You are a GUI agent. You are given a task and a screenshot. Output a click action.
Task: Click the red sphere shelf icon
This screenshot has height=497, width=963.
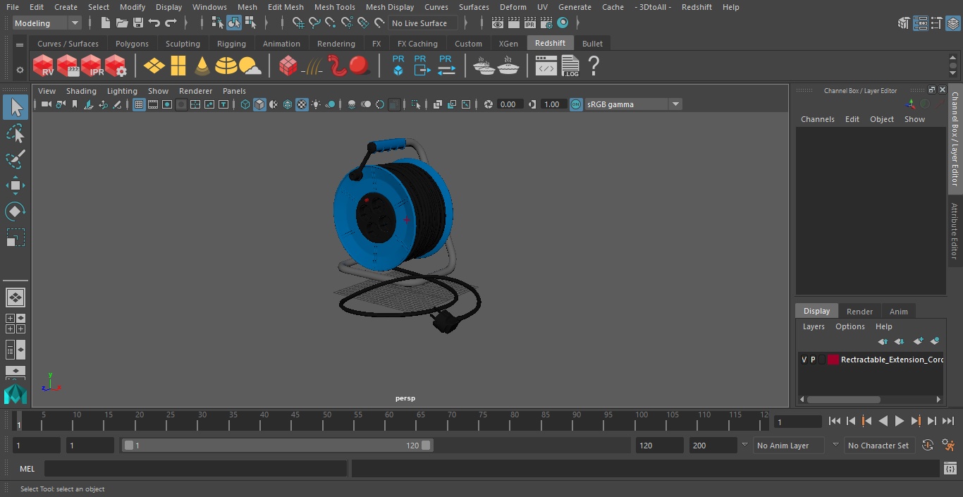pyautogui.click(x=360, y=66)
